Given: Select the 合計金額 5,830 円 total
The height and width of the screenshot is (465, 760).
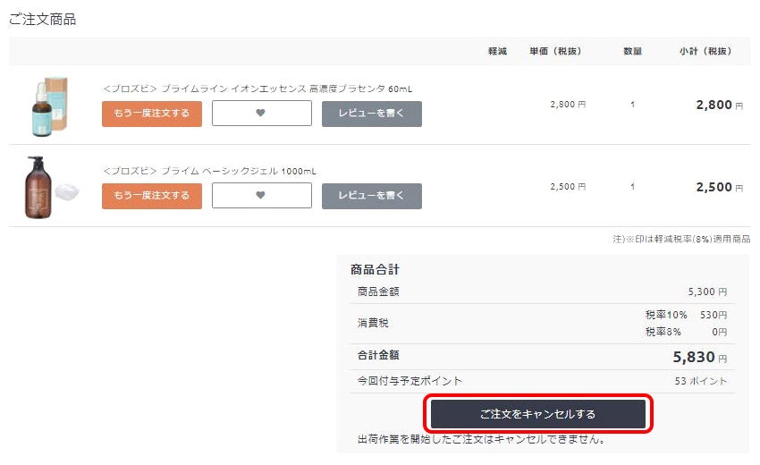Looking at the screenshot, I should [700, 358].
